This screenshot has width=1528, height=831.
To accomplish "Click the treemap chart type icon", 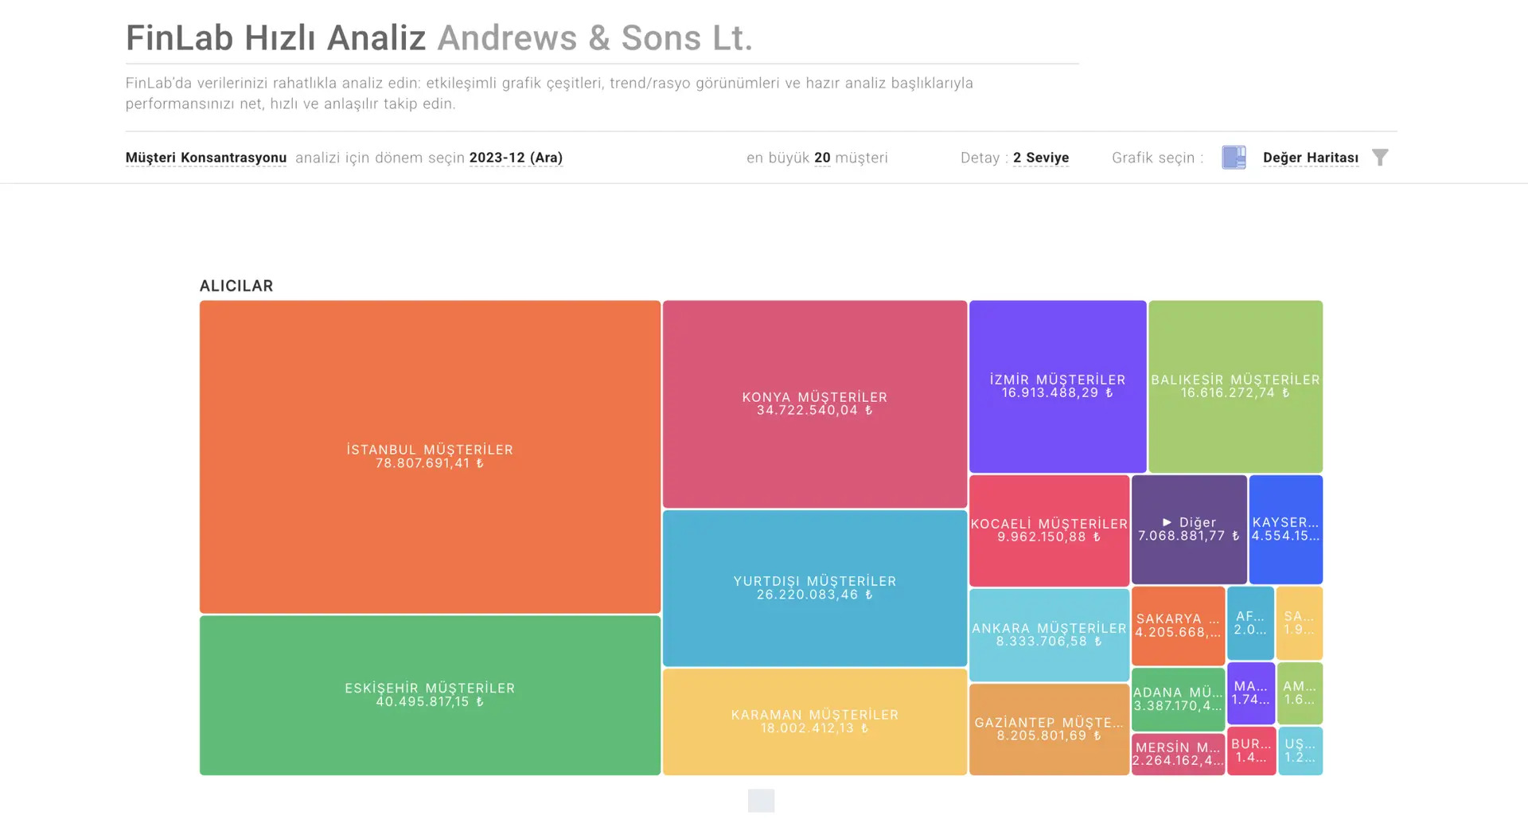I will tap(1234, 158).
